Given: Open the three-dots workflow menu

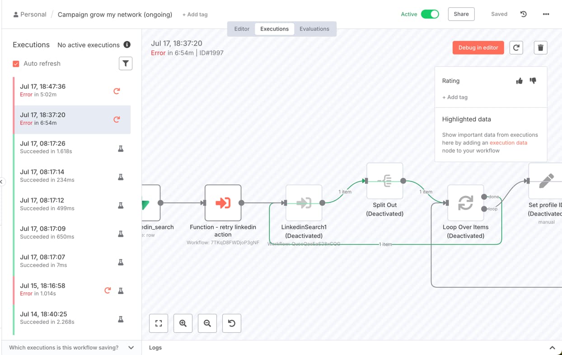Looking at the screenshot, I should 546,14.
